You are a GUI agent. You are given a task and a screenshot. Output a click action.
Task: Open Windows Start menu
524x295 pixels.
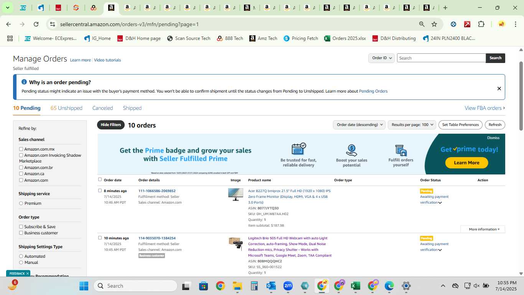click(x=84, y=286)
